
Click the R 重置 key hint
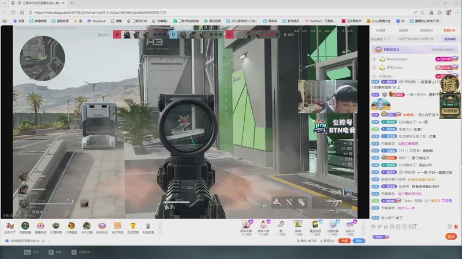(55, 252)
